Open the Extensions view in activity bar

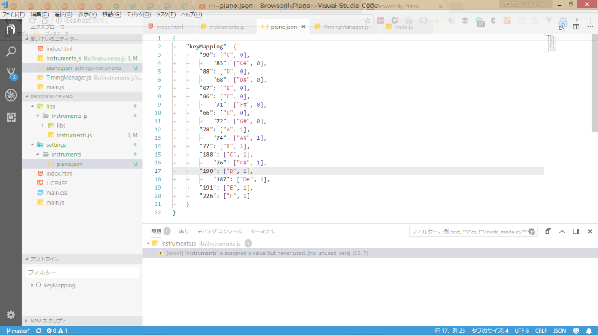click(11, 117)
